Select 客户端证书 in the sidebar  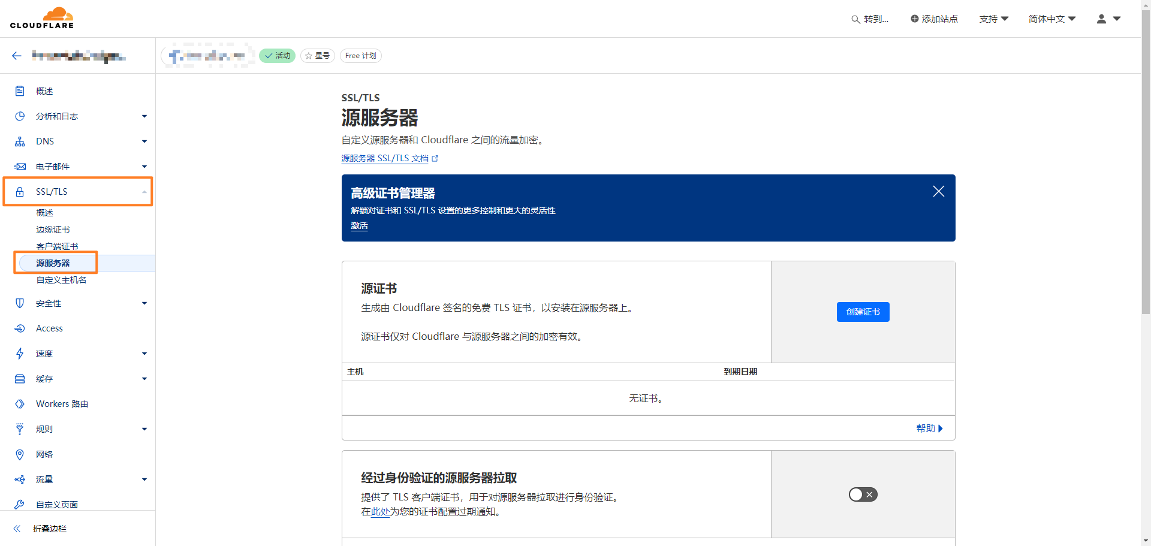[x=57, y=246]
